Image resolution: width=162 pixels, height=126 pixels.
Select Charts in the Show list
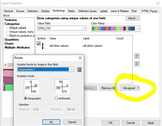pyautogui.click(x=9, y=43)
